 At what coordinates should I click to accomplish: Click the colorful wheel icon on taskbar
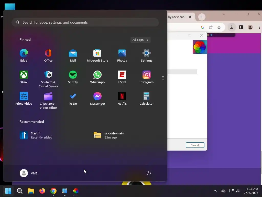point(76,191)
